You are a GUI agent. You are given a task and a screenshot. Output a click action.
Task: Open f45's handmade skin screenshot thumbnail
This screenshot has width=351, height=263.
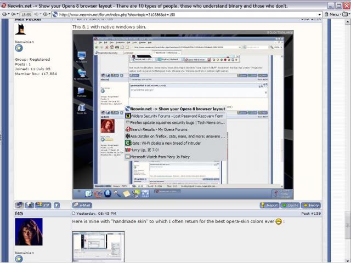pyautogui.click(x=98, y=247)
